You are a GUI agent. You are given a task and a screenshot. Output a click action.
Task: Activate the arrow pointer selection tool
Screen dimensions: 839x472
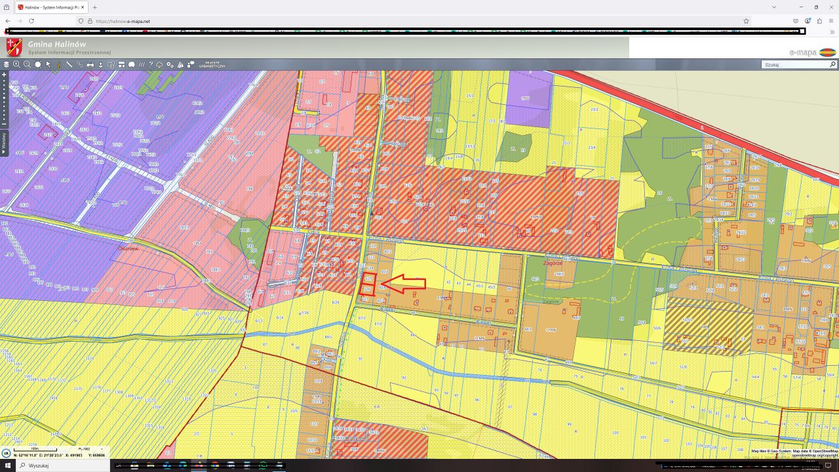(x=49, y=65)
